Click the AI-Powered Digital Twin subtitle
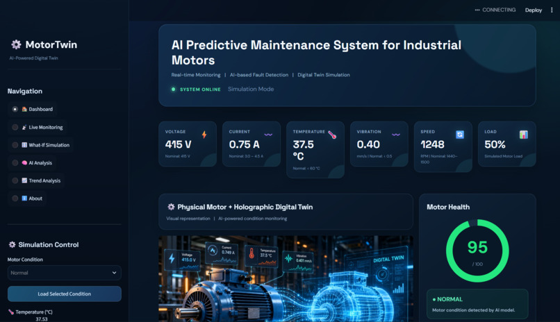The height and width of the screenshot is (322, 560). pyautogui.click(x=33, y=58)
